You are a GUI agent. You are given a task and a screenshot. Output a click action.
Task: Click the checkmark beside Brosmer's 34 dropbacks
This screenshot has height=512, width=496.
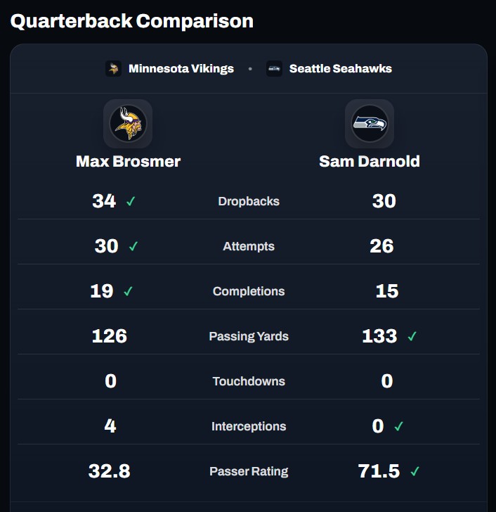tap(131, 201)
